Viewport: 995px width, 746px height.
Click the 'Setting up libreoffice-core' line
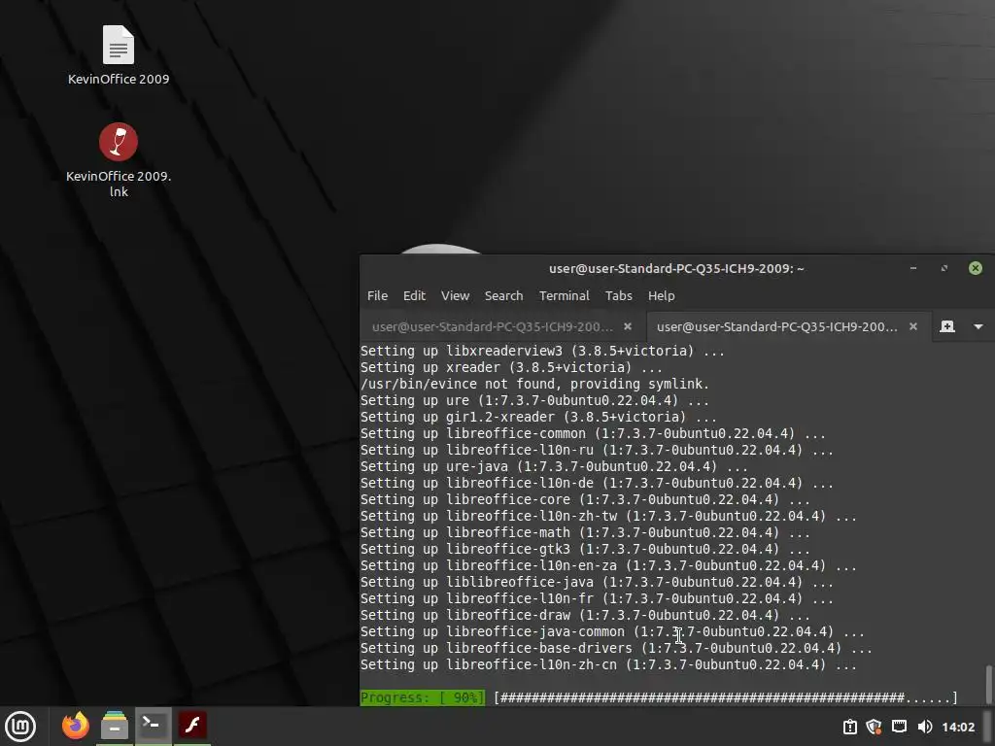[x=584, y=499]
